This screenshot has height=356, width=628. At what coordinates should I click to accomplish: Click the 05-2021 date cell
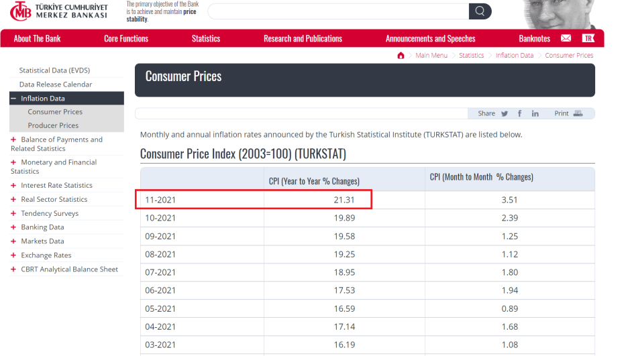tap(160, 309)
